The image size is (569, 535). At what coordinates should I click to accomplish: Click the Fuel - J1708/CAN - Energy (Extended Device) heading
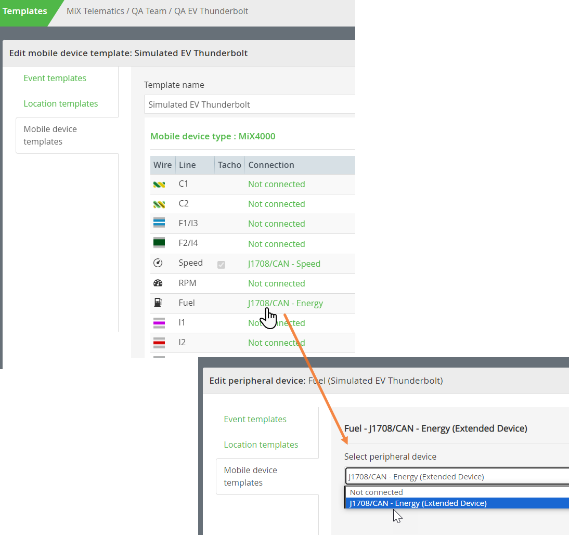coord(435,428)
